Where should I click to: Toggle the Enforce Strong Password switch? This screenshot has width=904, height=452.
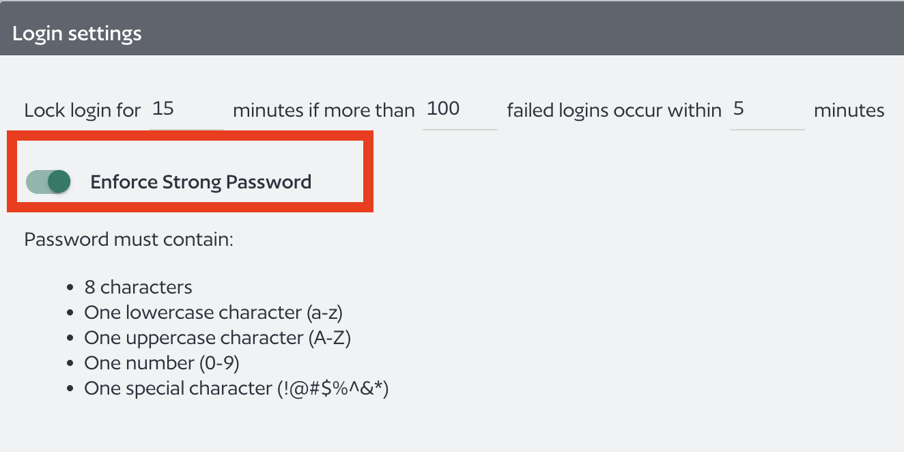(48, 182)
